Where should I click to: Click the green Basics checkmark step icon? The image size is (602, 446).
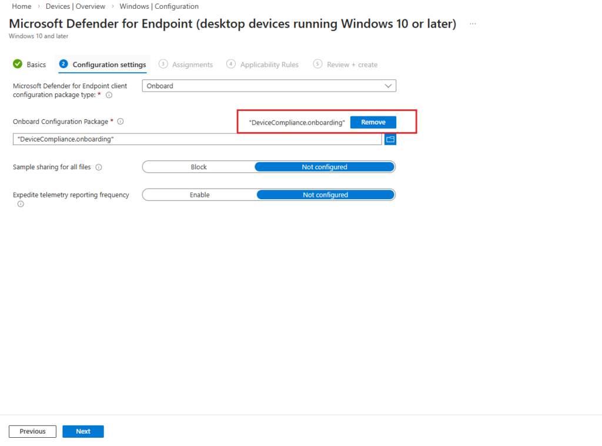[x=18, y=64]
